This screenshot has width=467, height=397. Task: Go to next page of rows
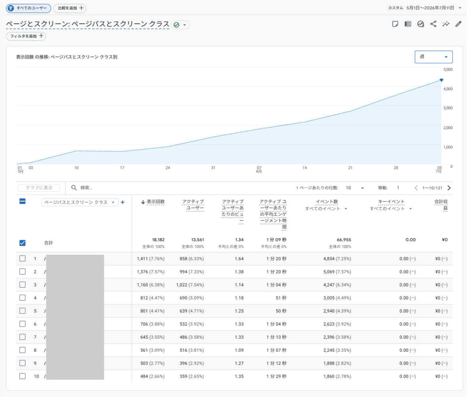[x=449, y=188]
